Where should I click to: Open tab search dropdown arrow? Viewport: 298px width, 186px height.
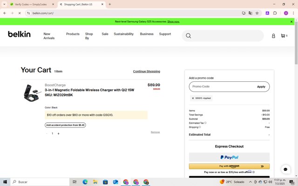click(x=4, y=4)
